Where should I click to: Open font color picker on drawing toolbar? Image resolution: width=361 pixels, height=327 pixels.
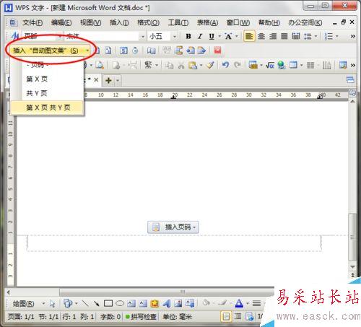click(239, 304)
